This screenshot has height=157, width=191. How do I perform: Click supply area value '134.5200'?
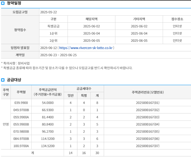pos(48,146)
